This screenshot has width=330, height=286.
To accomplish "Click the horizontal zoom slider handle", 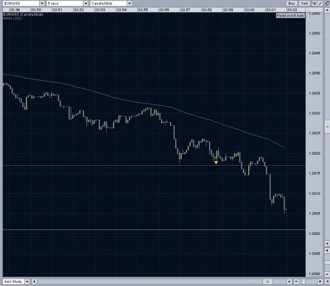I will pyautogui.click(x=304, y=281).
